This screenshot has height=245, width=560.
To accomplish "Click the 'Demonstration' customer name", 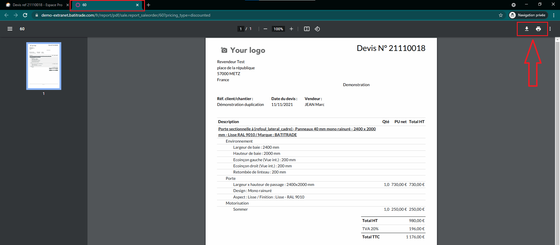I will click(356, 85).
